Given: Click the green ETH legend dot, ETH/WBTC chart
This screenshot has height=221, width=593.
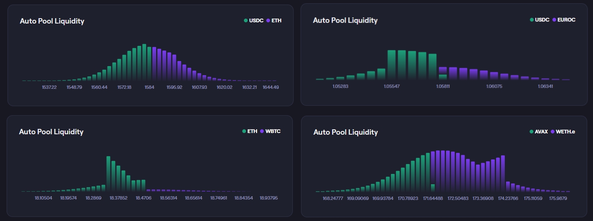Looking at the screenshot, I should click(x=244, y=131).
